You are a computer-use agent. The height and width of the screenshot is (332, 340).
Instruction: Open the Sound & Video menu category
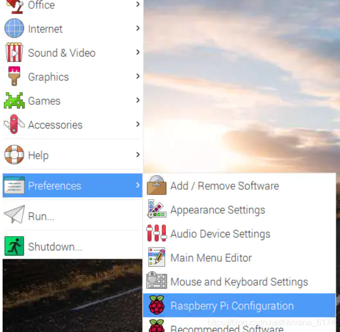point(72,52)
